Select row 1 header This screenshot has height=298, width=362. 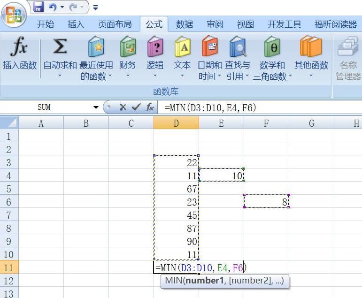[9, 136]
